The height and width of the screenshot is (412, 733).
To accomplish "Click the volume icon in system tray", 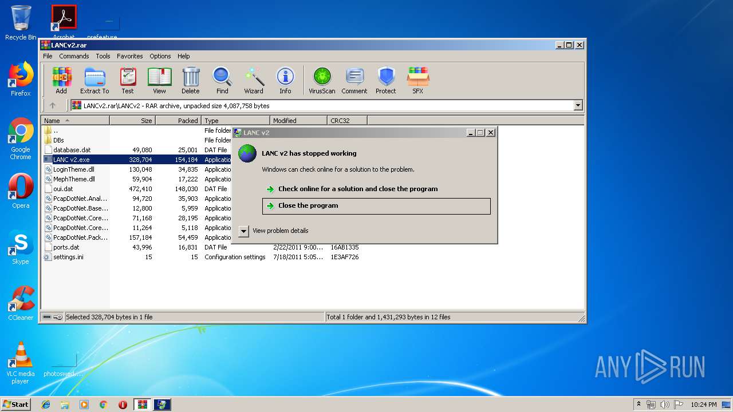I will coord(664,405).
